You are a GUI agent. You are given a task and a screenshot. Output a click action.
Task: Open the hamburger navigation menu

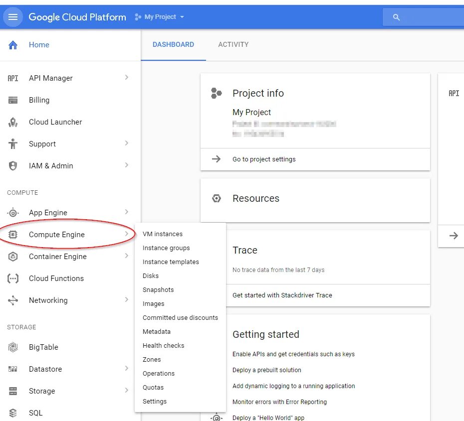click(x=13, y=17)
